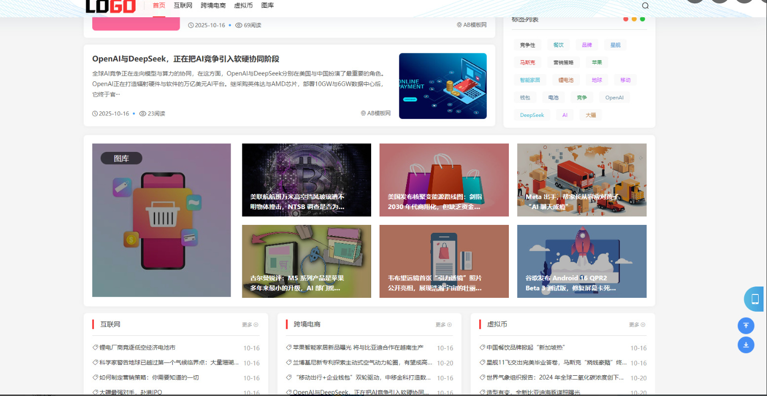
Task: Click the search magnifier icon in header
Action: coord(645,6)
